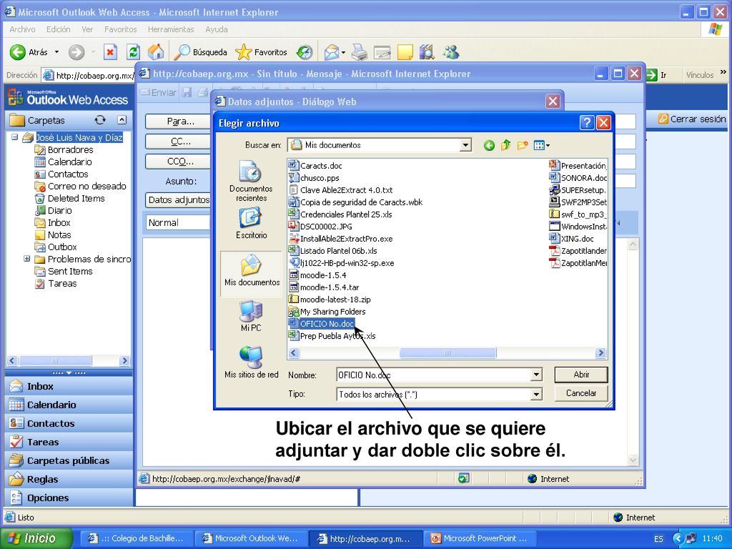Viewport: 732px width, 549px height.
Task: Open the Ver menu
Action: (x=87, y=29)
